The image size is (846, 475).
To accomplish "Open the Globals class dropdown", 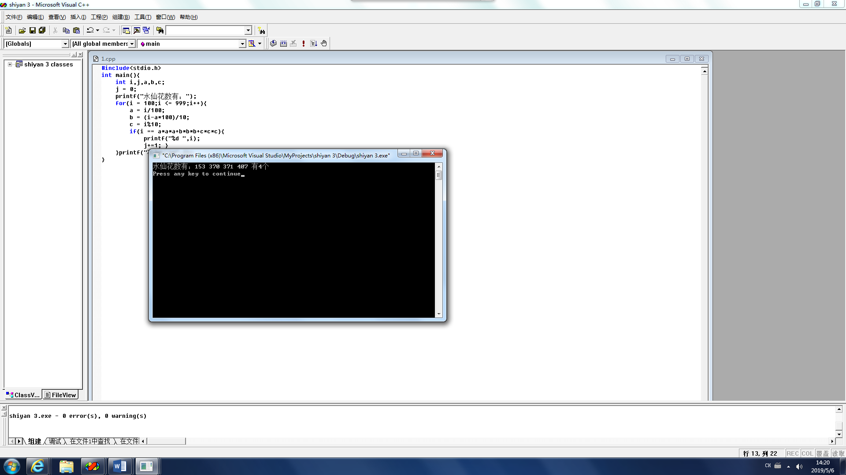I will 65,44.
